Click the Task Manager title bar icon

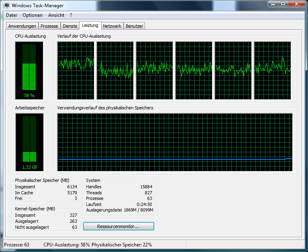click(6, 6)
